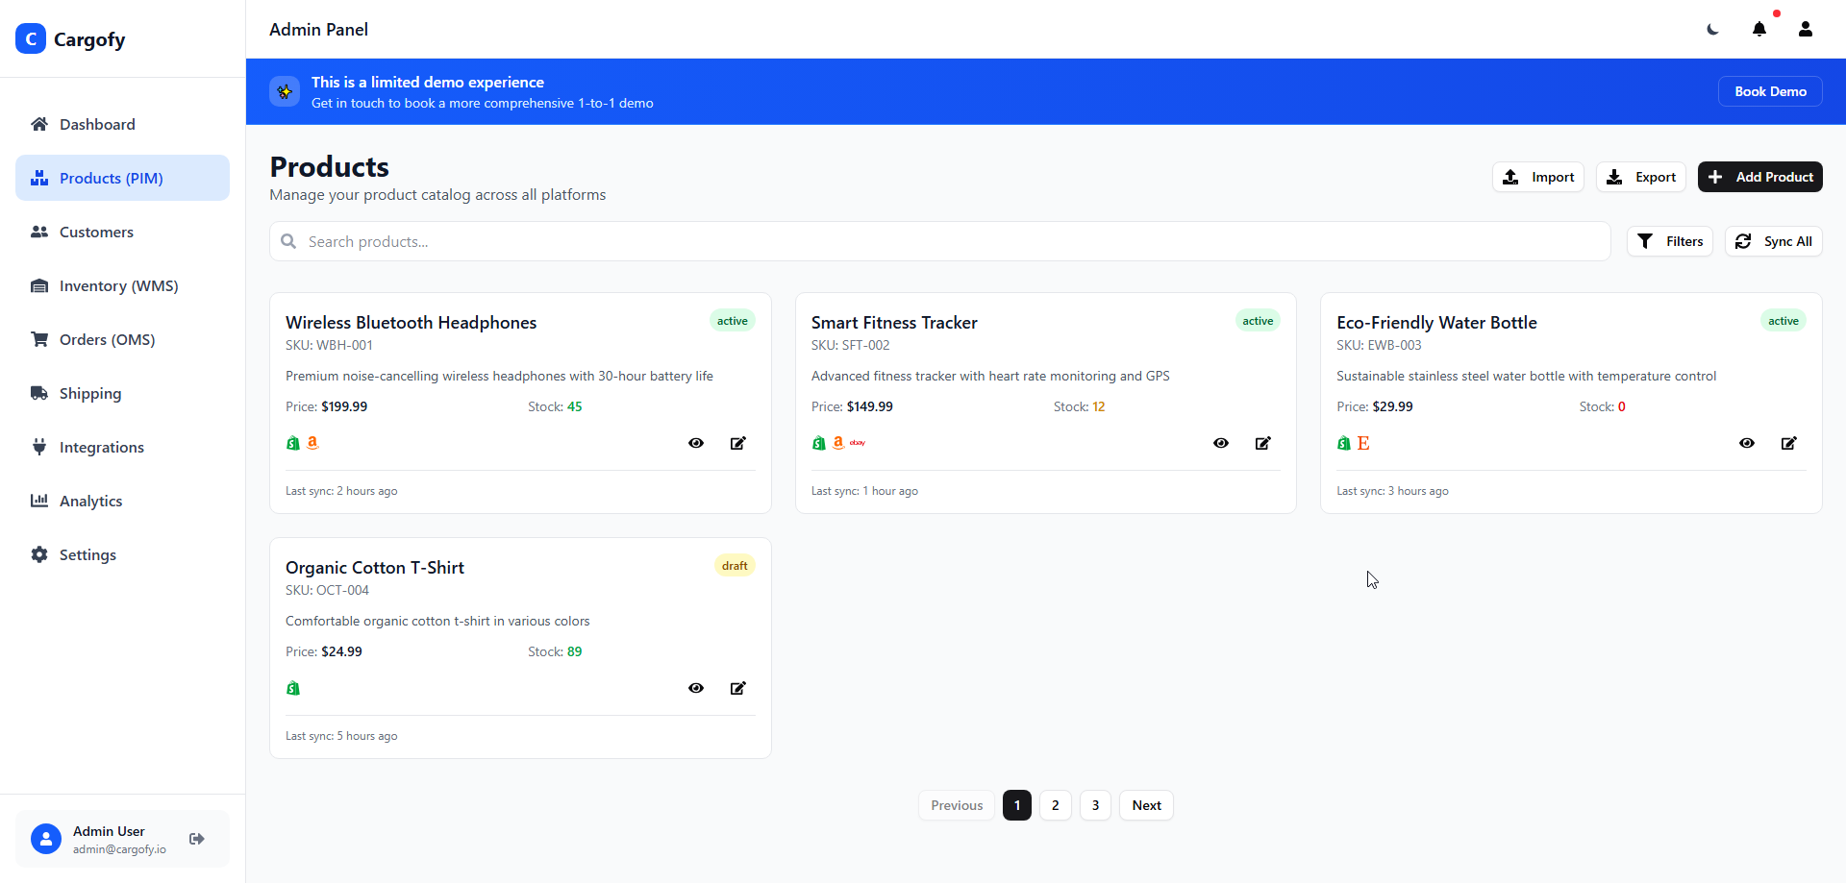1846x883 pixels.
Task: Click the logout icon next to Admin User
Action: 196,839
